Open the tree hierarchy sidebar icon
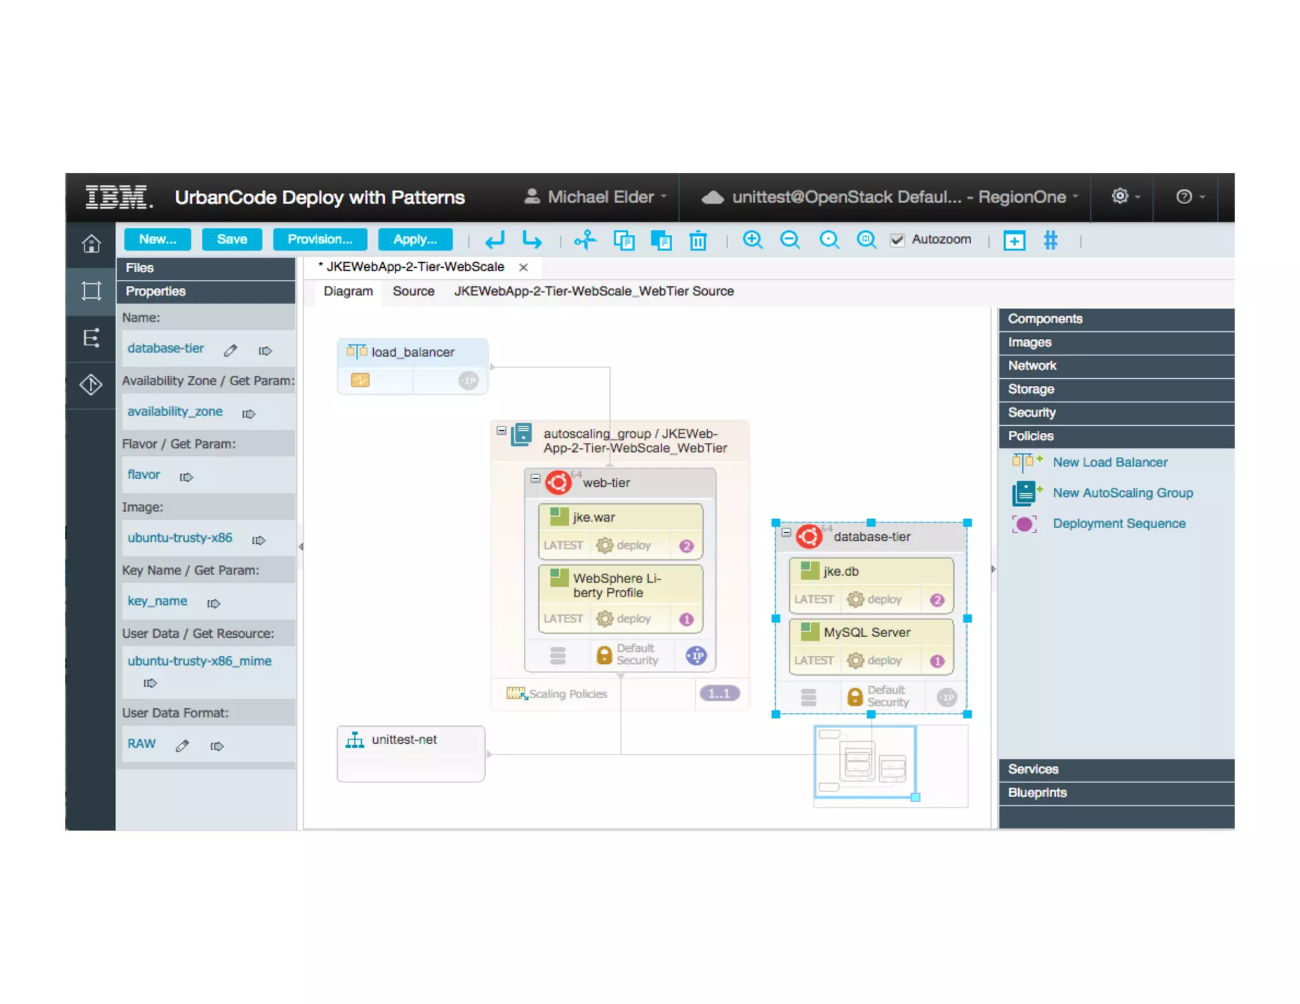 tap(91, 338)
